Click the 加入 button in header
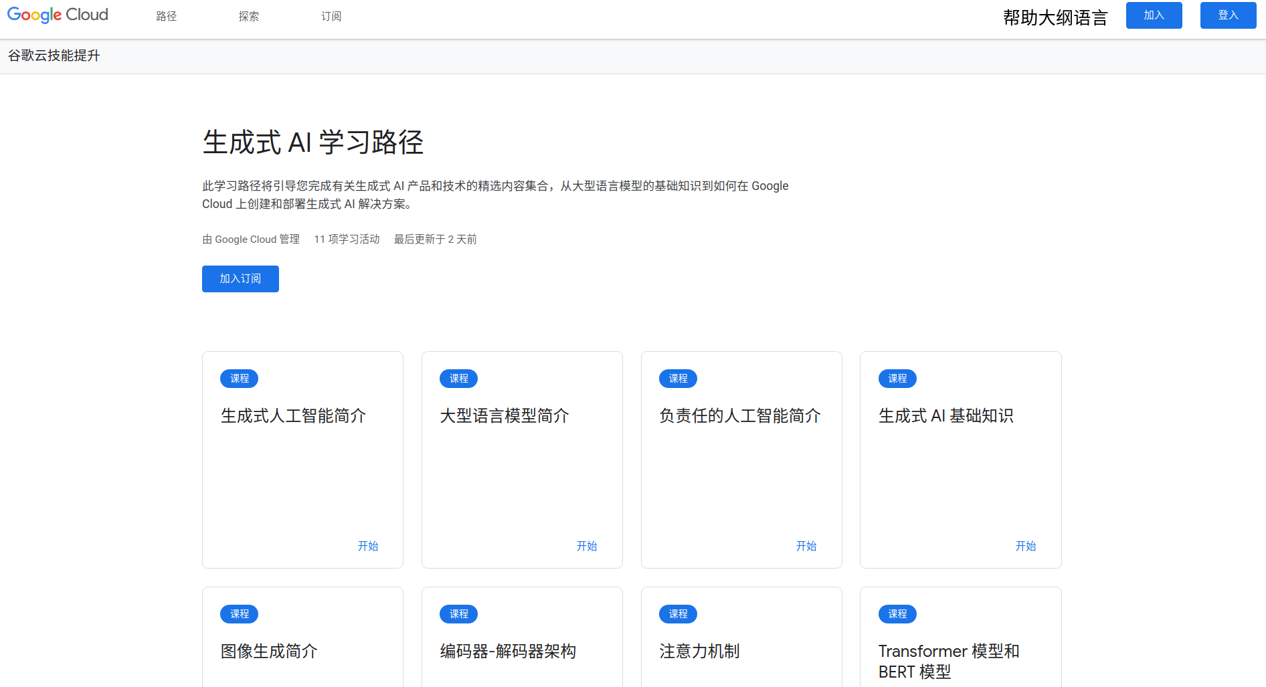 [x=1154, y=15]
